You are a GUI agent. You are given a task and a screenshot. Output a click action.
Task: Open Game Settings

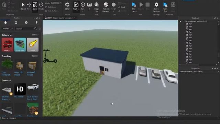tap(156, 7)
